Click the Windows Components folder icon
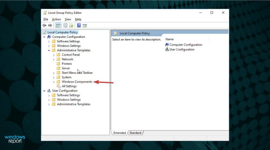The height and width of the screenshot is (150, 270). click(58, 82)
